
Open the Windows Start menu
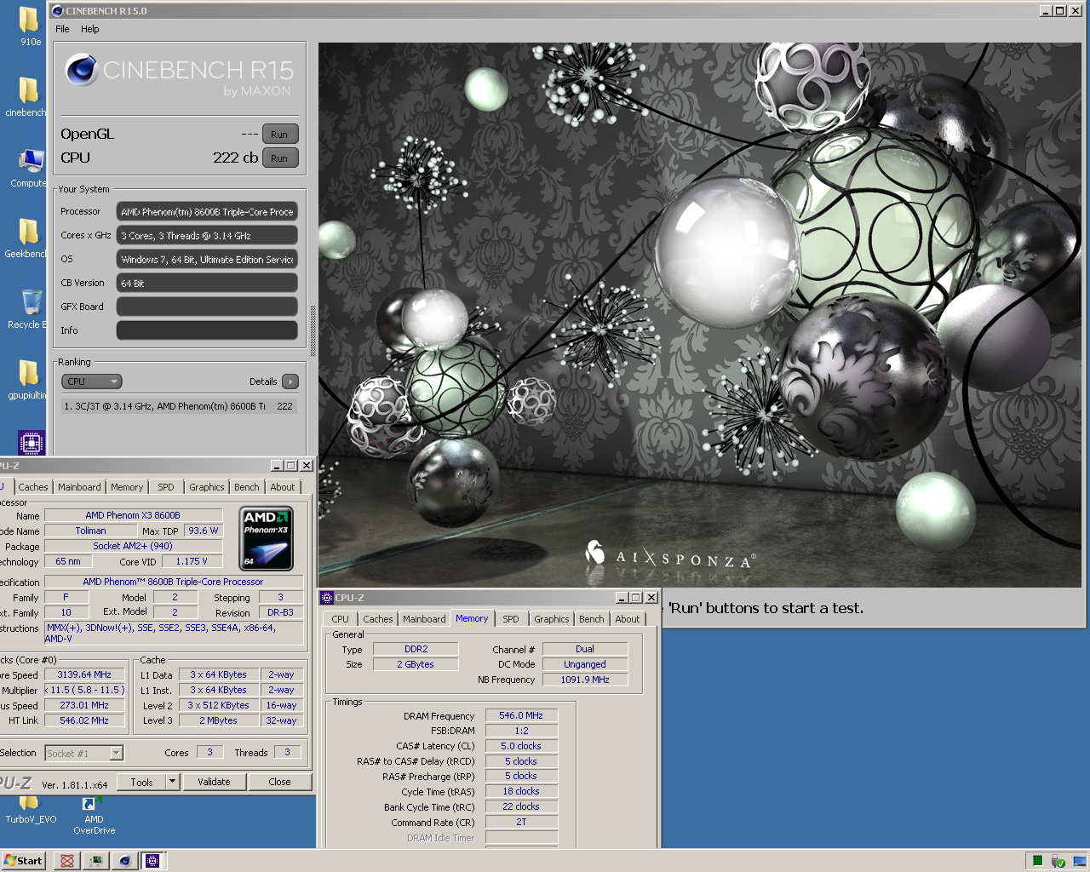click(23, 861)
